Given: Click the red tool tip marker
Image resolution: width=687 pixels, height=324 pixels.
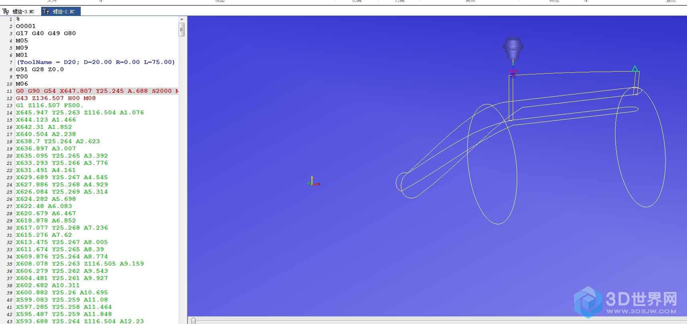Looking at the screenshot, I should coord(513,73).
